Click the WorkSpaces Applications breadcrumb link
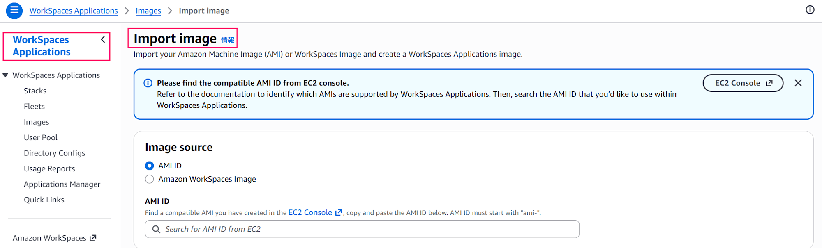The image size is (822, 248). coord(74,11)
